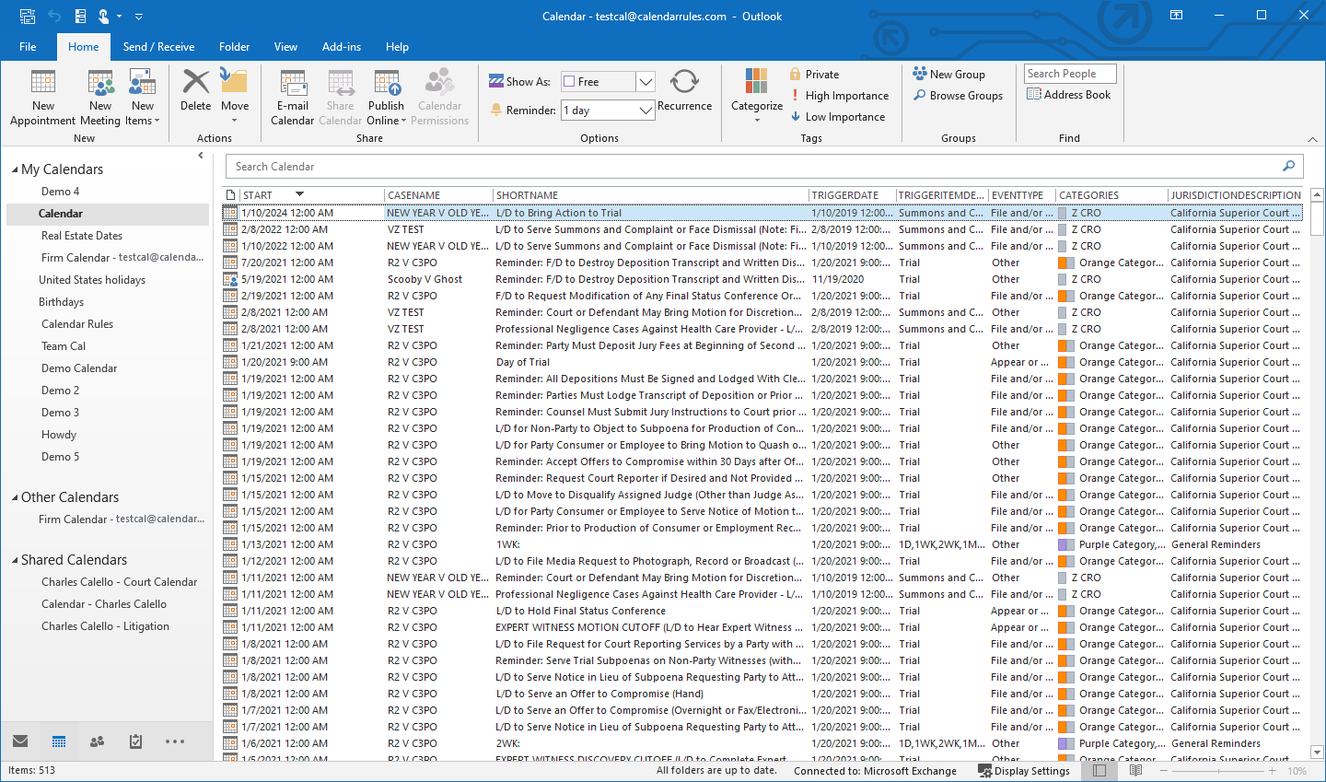Open Display Settings in status bar
This screenshot has width=1326, height=782.
coord(1024,771)
